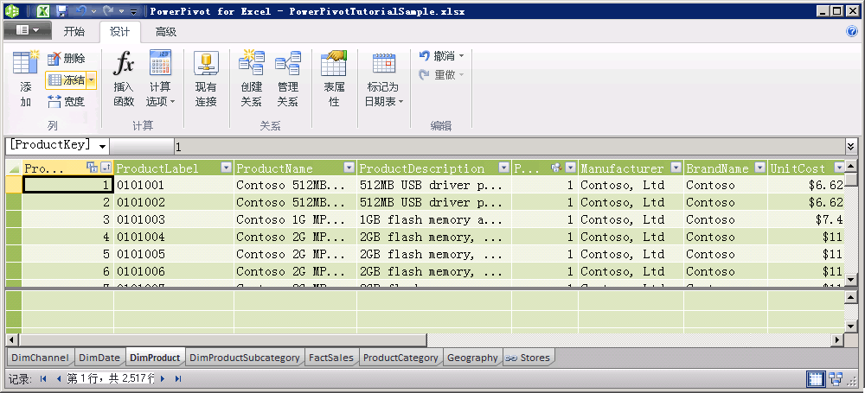Switch to the Geography sheet tab
Screen dimensions: 865x393
coord(472,358)
